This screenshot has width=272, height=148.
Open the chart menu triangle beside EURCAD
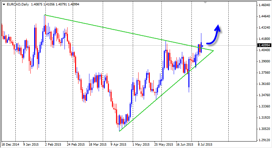point(4,4)
